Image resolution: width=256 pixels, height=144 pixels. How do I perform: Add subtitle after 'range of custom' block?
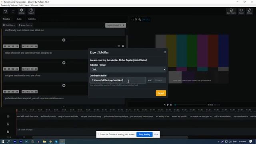point(64,63)
